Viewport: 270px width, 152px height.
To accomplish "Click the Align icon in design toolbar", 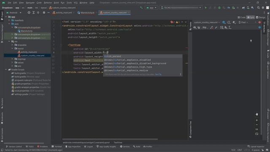I will pos(226,27).
